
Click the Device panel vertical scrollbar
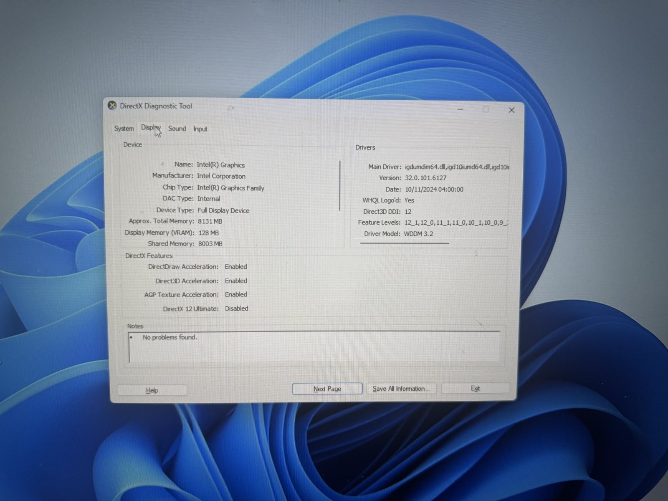coord(340,186)
